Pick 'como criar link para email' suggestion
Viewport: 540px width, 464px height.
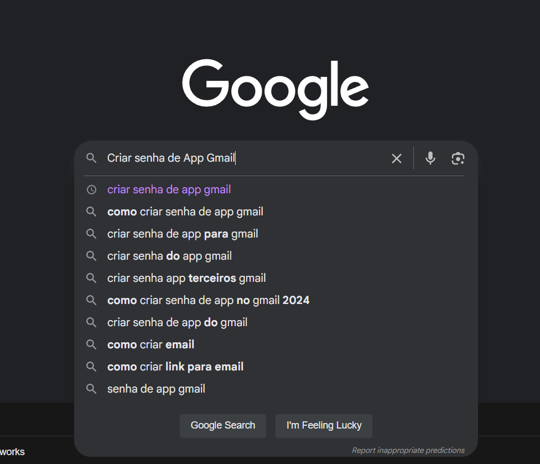pos(175,367)
